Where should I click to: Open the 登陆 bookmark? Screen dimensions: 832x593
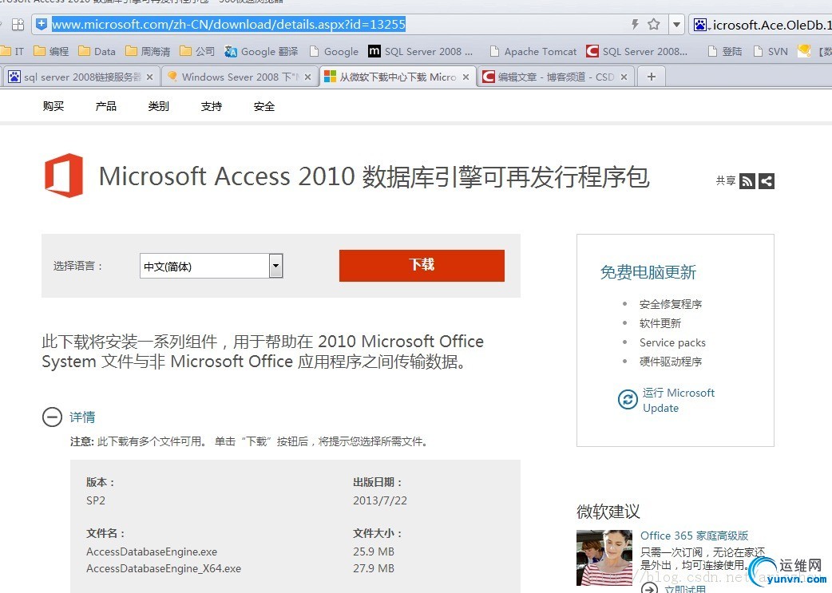pyautogui.click(x=725, y=51)
